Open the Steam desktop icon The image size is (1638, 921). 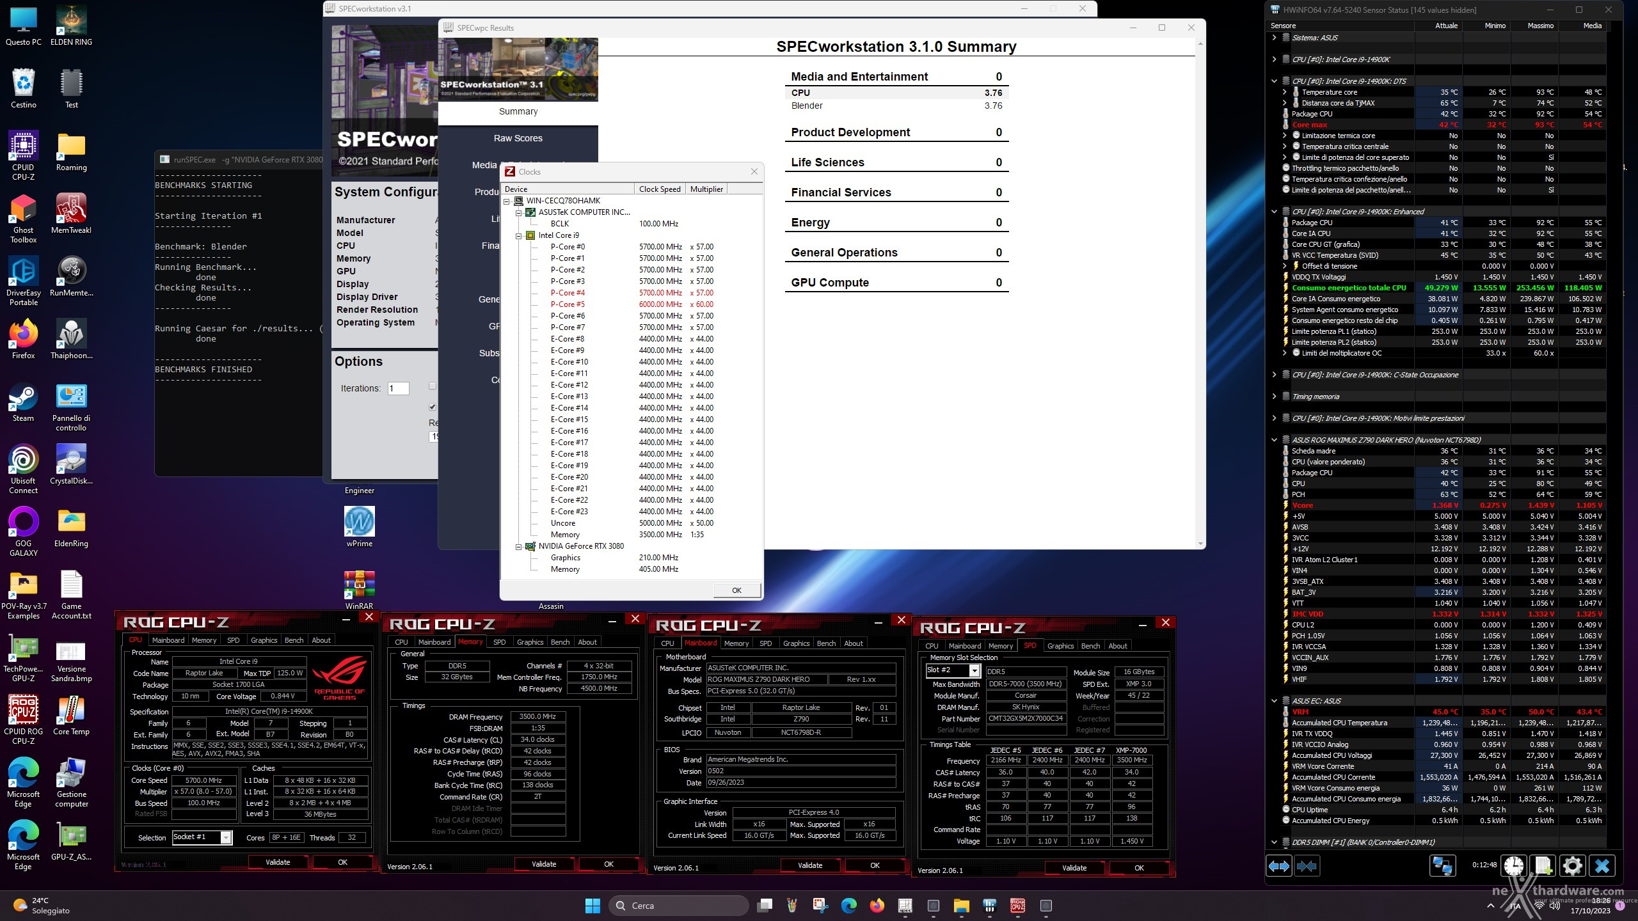click(24, 402)
